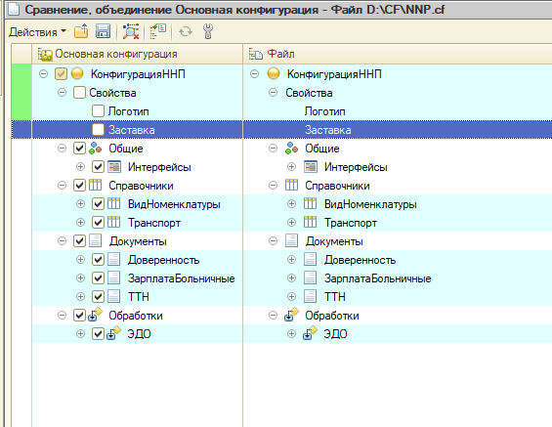Click the load from file folder icon
This screenshot has width=552, height=427.
tap(81, 31)
